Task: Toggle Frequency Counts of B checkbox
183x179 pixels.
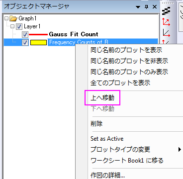Action: pos(25,43)
